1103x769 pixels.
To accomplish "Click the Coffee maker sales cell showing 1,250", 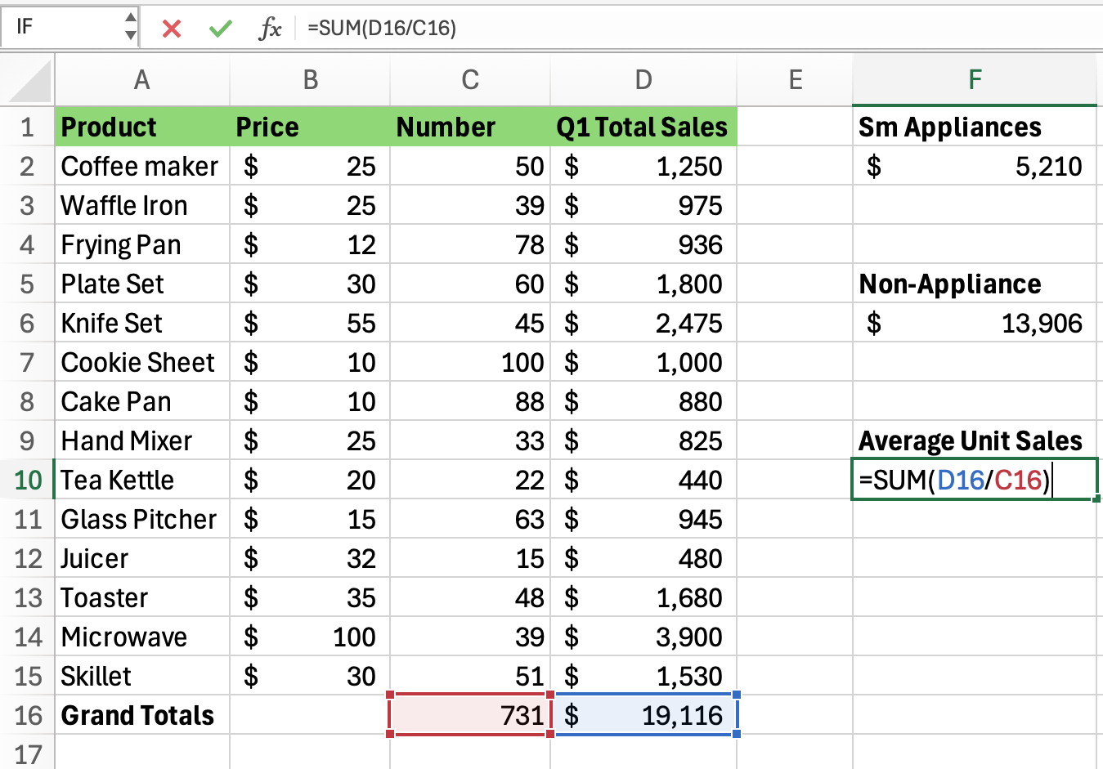I will [x=643, y=166].
